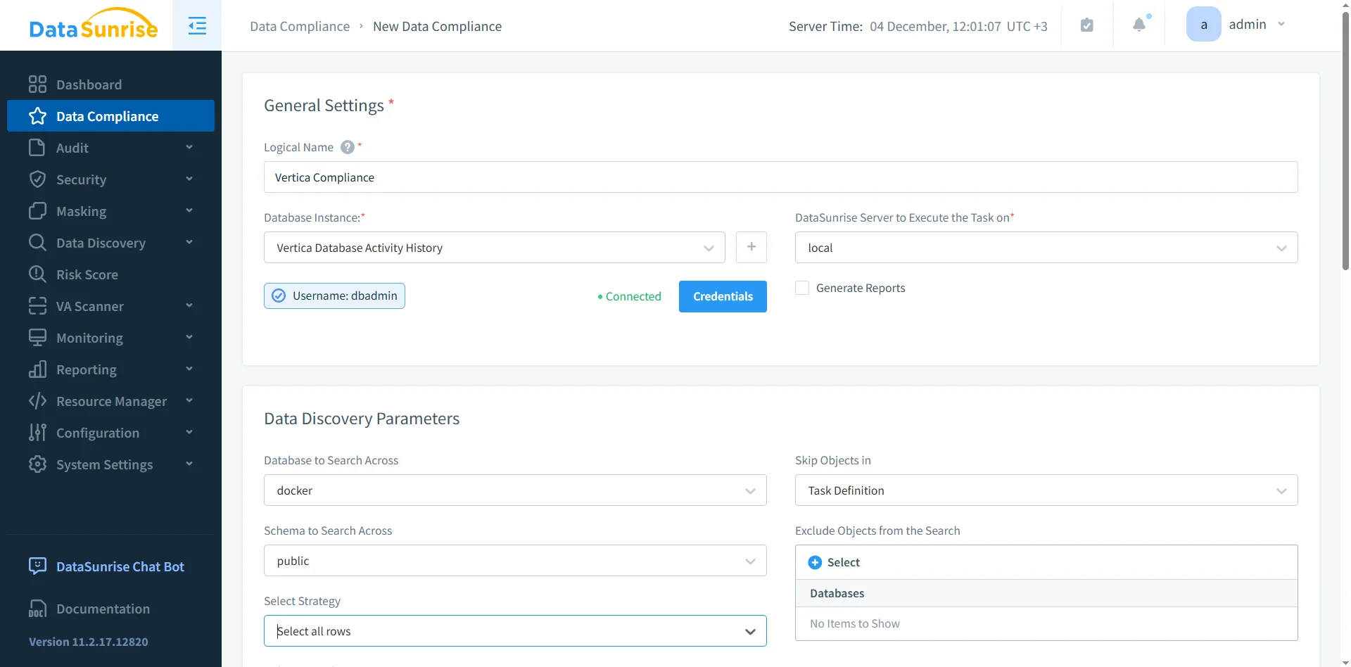1351x667 pixels.
Task: Open the Logical Name help tooltip icon
Action: 348,147
